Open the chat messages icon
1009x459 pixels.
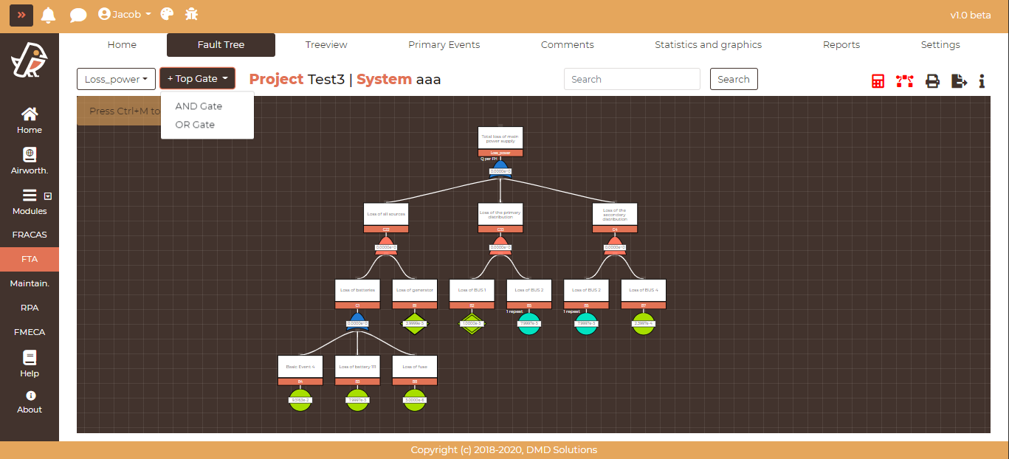tap(78, 15)
